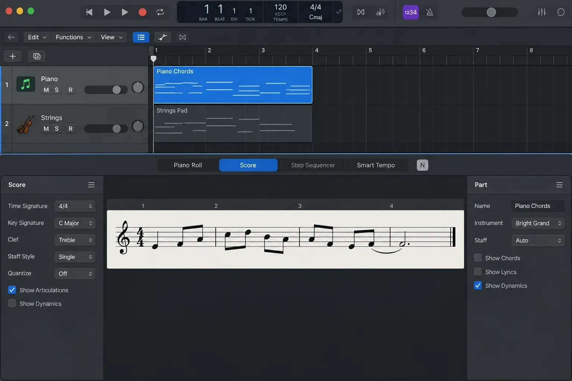Open the Clef Treble dropdown
This screenshot has height=381, width=572.
pyautogui.click(x=75, y=240)
